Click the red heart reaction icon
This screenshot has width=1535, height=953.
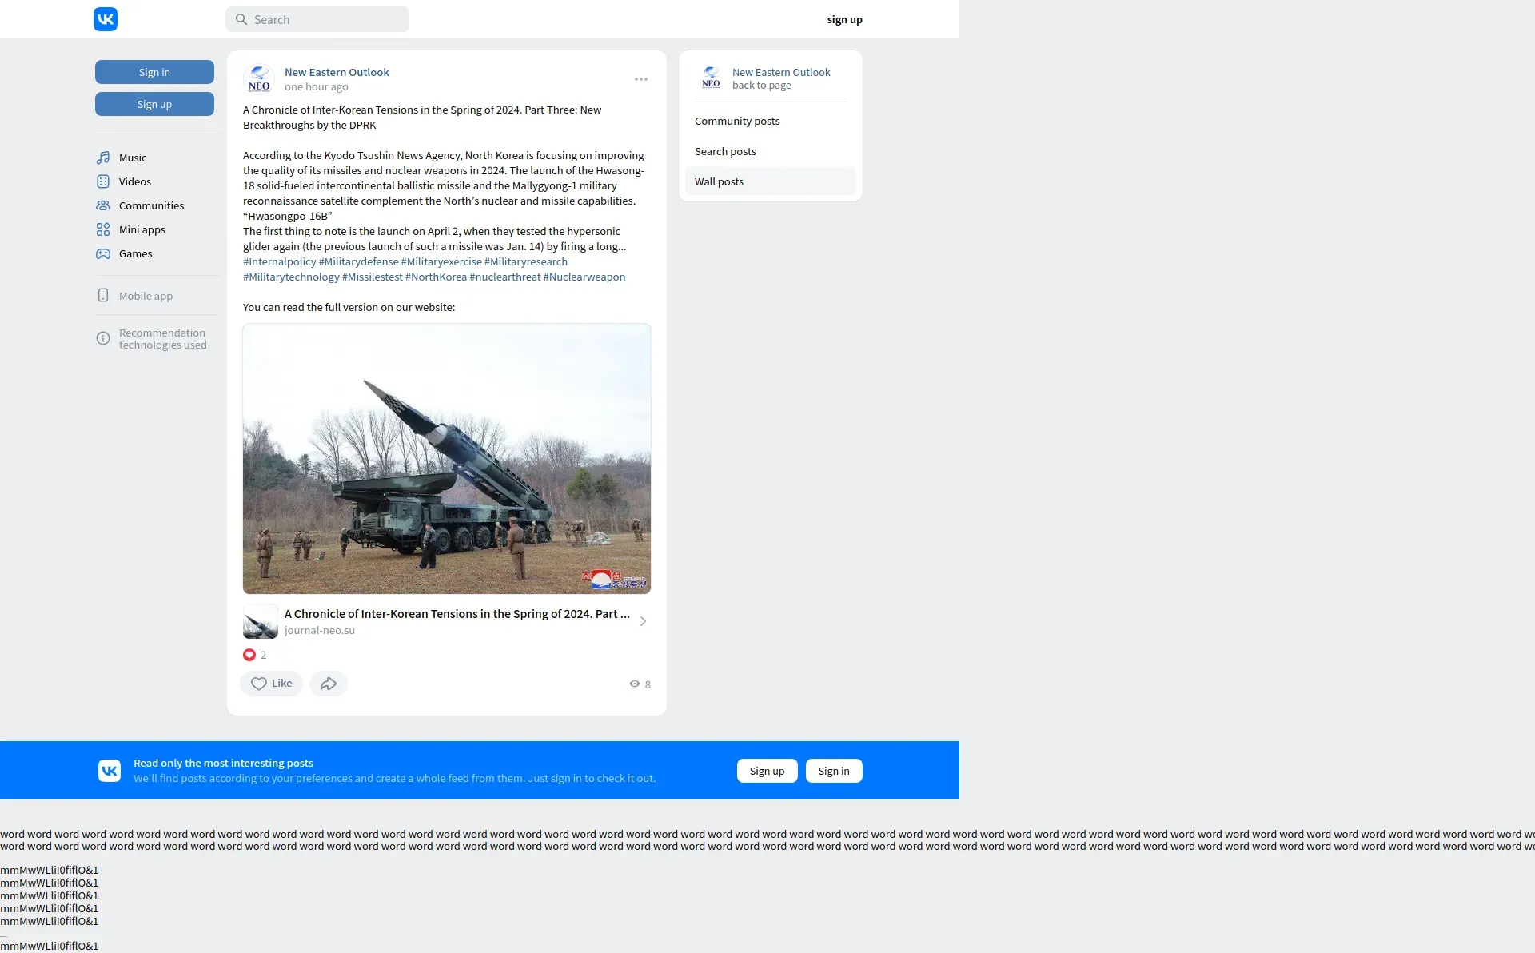(249, 655)
